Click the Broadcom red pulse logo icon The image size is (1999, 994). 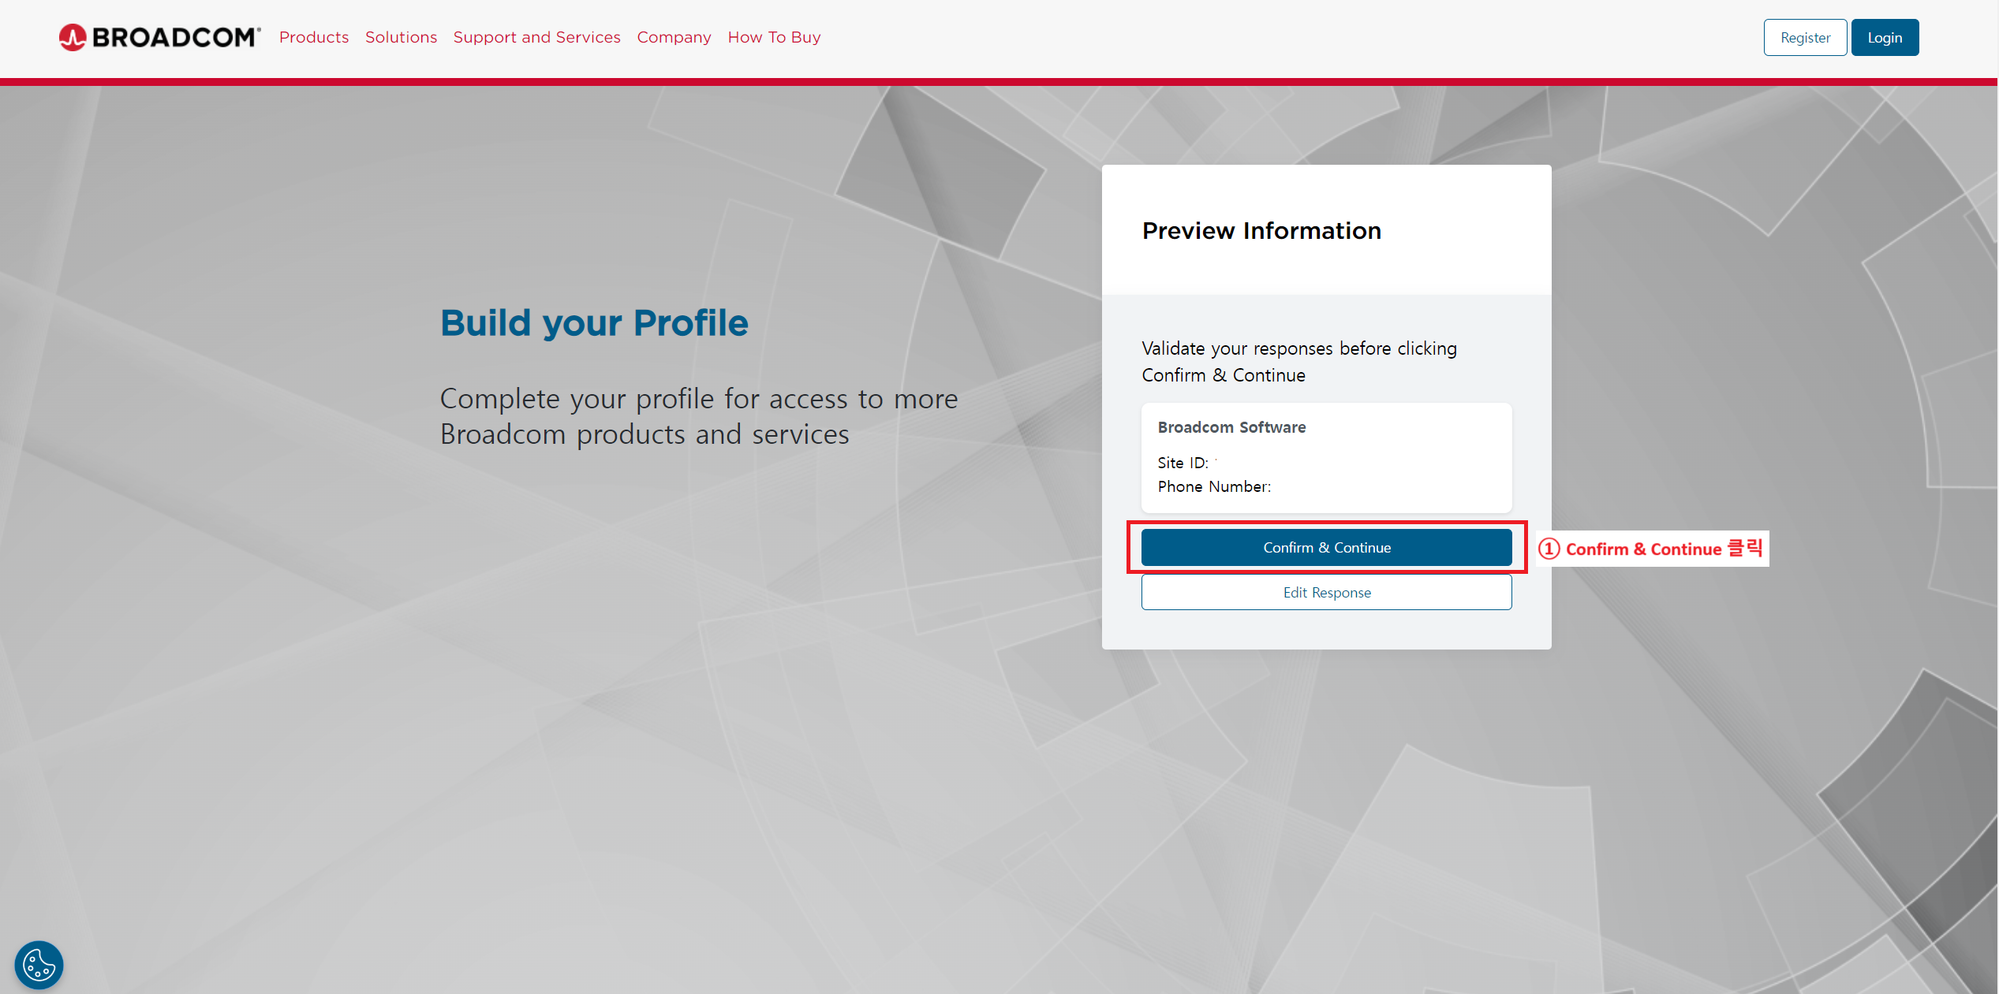[73, 37]
